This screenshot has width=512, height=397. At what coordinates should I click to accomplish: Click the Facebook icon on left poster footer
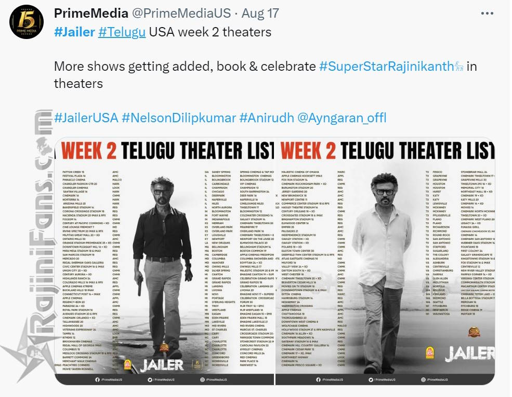pos(97,380)
